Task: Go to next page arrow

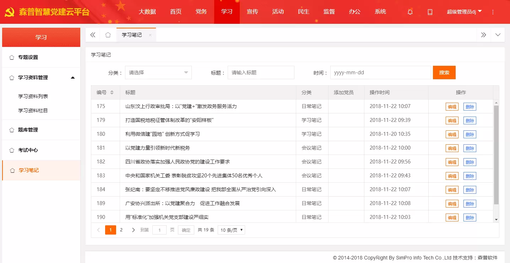Action: tap(133, 230)
